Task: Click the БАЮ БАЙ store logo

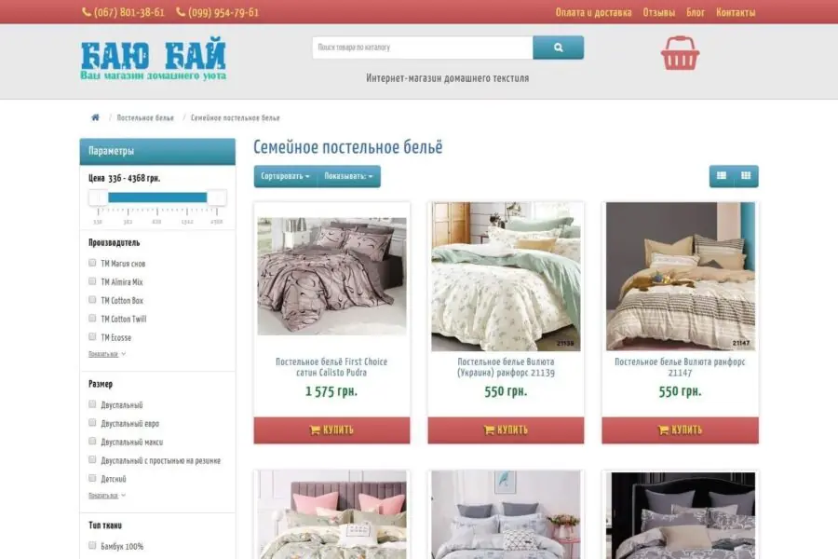Action: pos(154,59)
